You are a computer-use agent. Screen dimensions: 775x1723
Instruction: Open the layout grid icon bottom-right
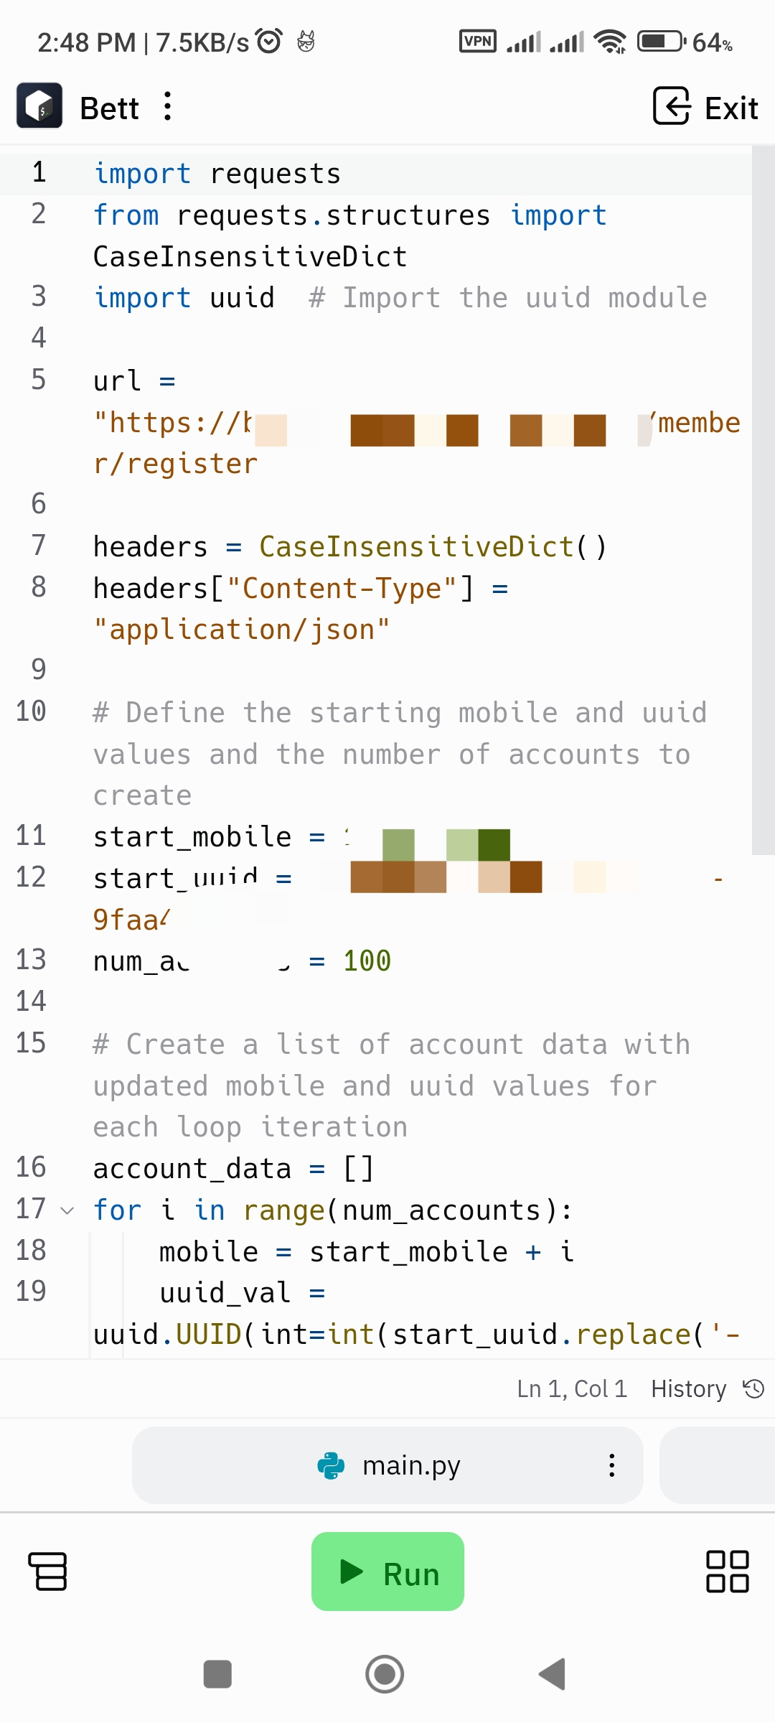727,1572
